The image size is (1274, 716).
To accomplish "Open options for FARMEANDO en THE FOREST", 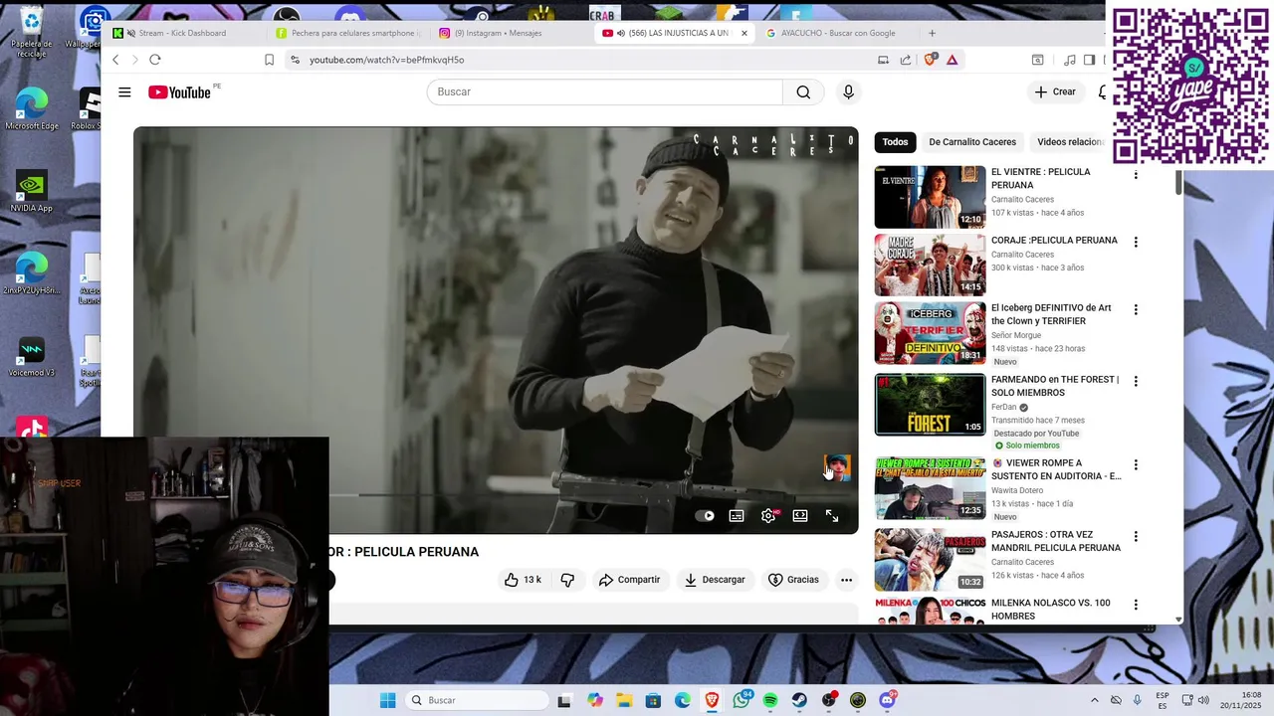I will click(x=1136, y=381).
